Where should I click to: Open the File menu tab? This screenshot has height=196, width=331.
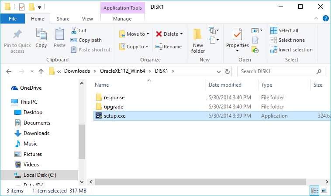click(x=13, y=19)
